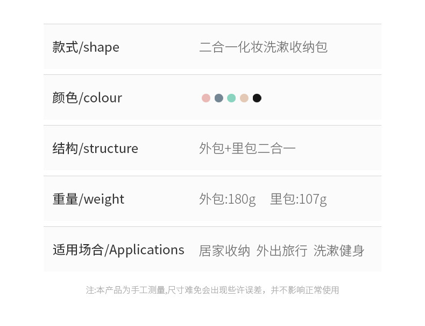Click the 外出旅行 application text
The width and height of the screenshot is (425, 326).
point(282,251)
